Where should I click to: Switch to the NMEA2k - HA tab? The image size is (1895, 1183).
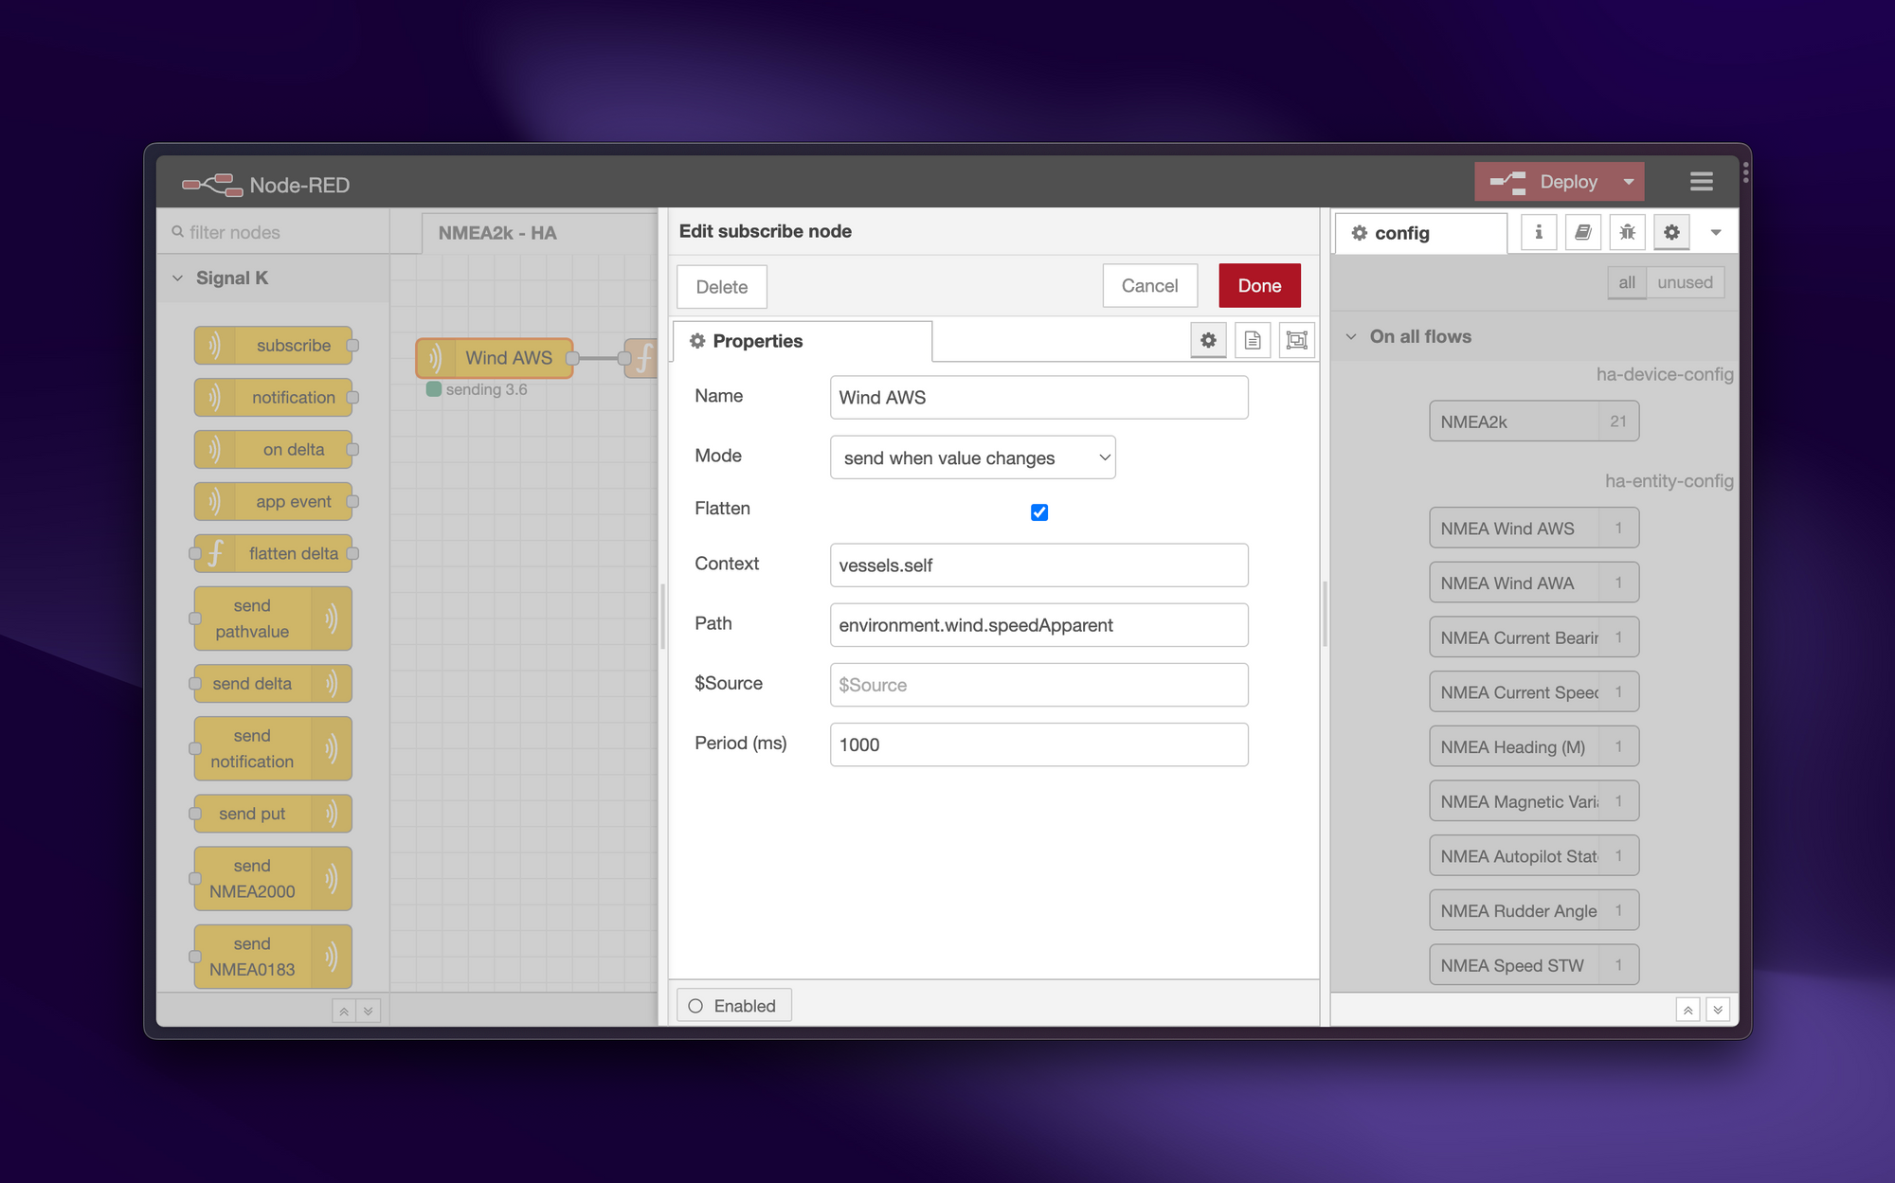click(x=497, y=232)
